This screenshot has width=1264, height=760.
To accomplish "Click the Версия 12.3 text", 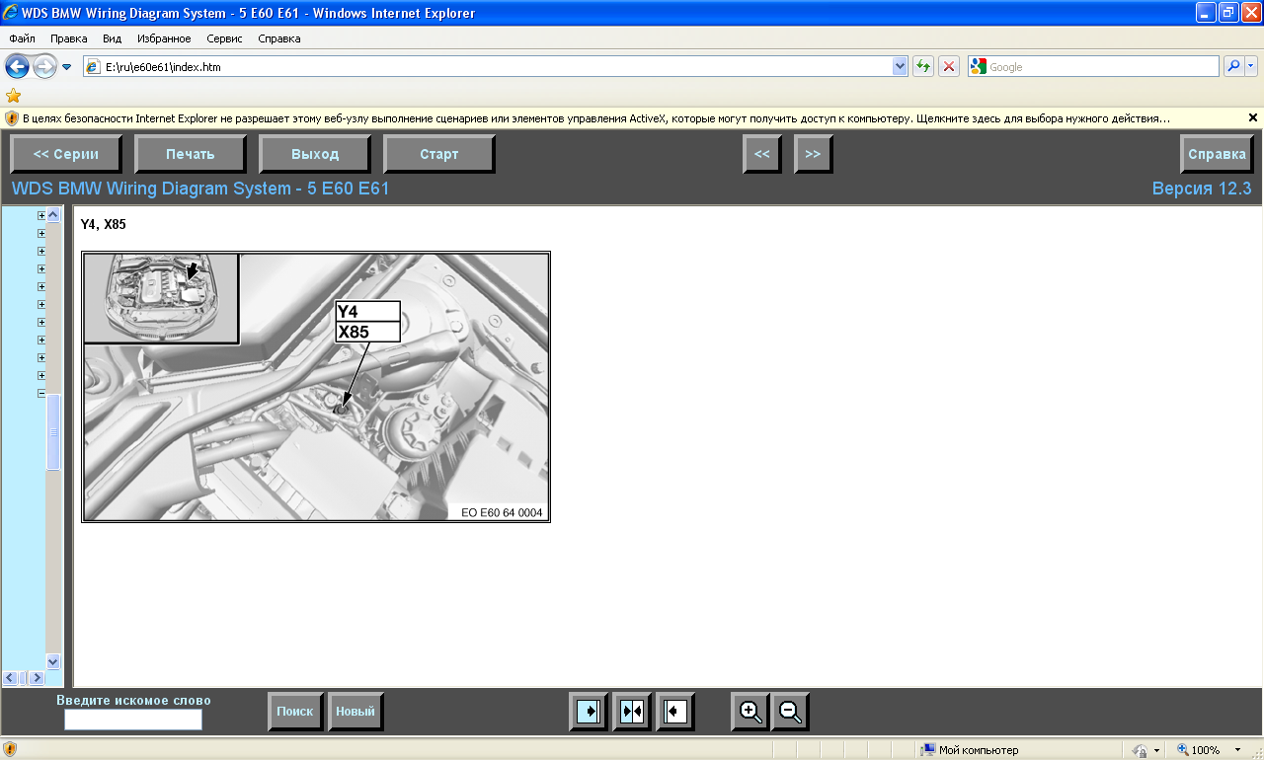I will [1202, 189].
